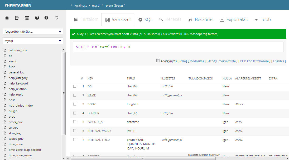
Task: Click PHP-kód létrehozása link
Action: coord(254,61)
